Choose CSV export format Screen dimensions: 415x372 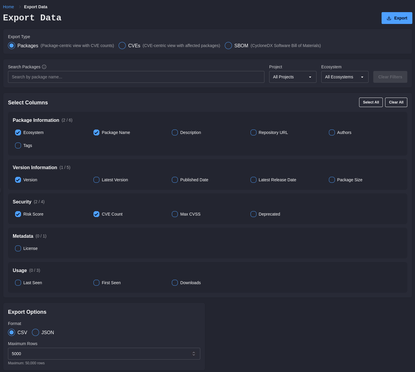pos(12,332)
